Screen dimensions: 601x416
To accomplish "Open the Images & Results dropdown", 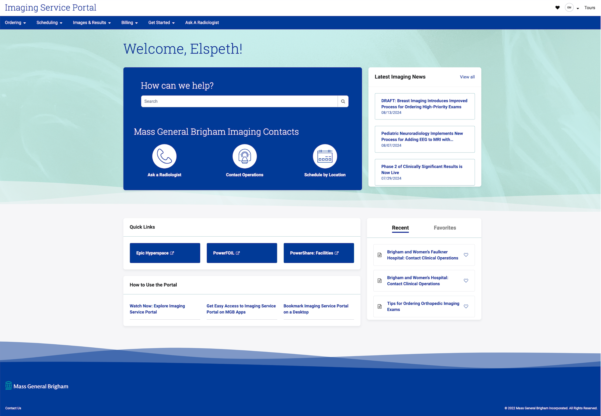I will (92, 23).
